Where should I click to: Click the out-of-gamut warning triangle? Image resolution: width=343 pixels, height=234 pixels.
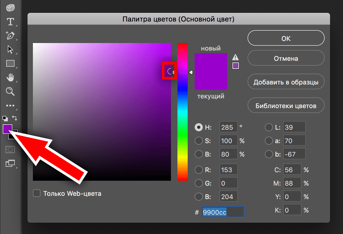coord(235,57)
